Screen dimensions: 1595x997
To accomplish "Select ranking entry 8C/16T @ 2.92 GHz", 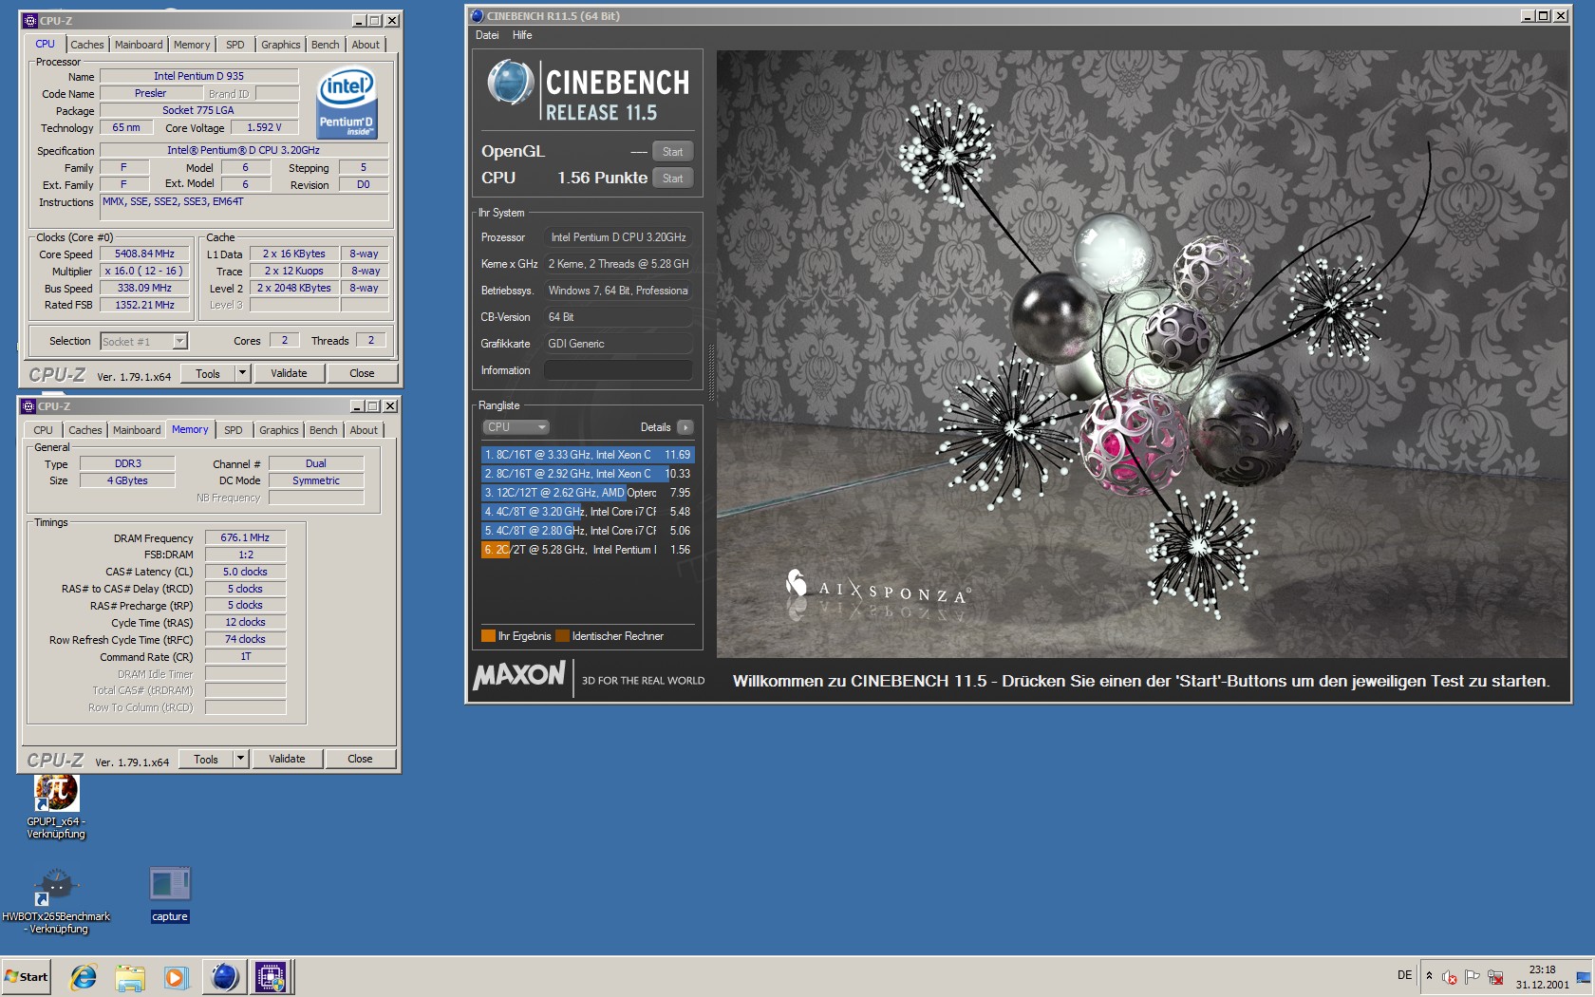I will pos(588,474).
